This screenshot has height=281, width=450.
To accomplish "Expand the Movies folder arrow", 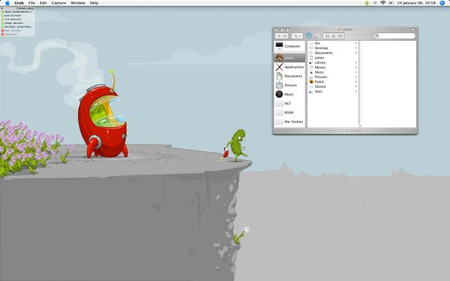I will (356, 67).
